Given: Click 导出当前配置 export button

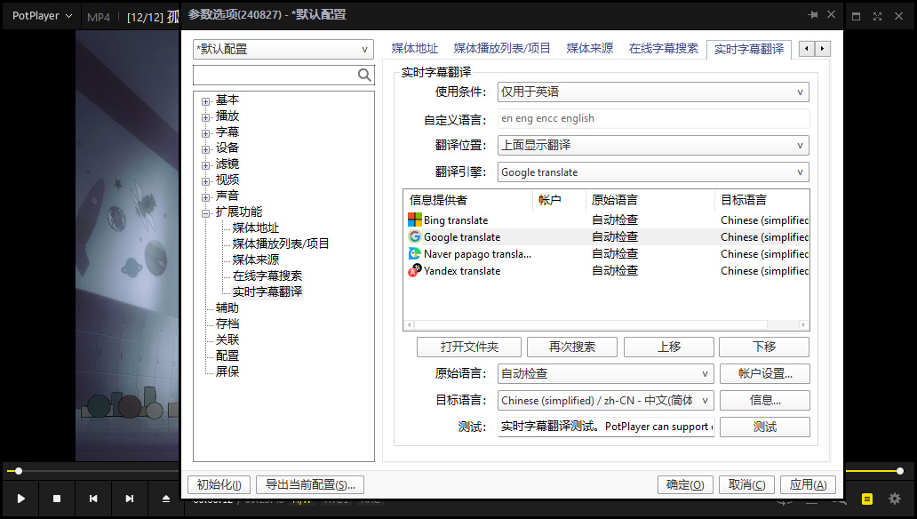Looking at the screenshot, I should (310, 484).
